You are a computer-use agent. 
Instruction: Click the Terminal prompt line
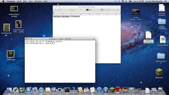(39, 43)
